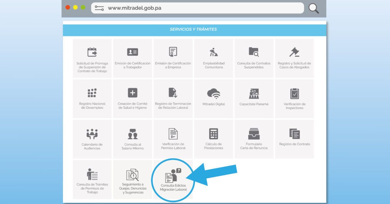This screenshot has width=390, height=204.
Task: Click Verificación de Inspectores clipboard icon
Action: click(x=294, y=97)
